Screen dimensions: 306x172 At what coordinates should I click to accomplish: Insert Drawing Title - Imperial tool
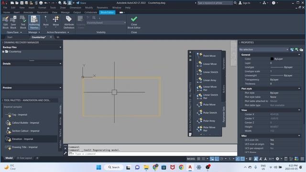[22, 147]
